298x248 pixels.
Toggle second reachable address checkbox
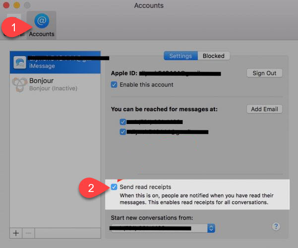tap(123, 131)
